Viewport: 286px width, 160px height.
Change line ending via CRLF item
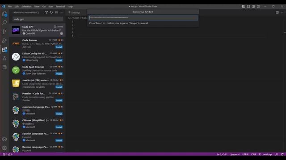pyautogui.click(x=253, y=154)
